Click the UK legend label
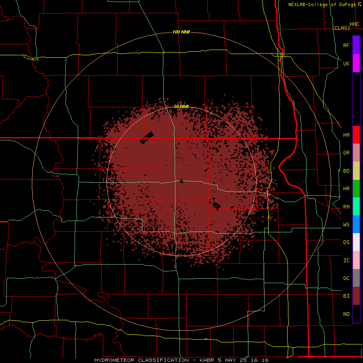The height and width of the screenshot is (363, 363). [x=346, y=63]
